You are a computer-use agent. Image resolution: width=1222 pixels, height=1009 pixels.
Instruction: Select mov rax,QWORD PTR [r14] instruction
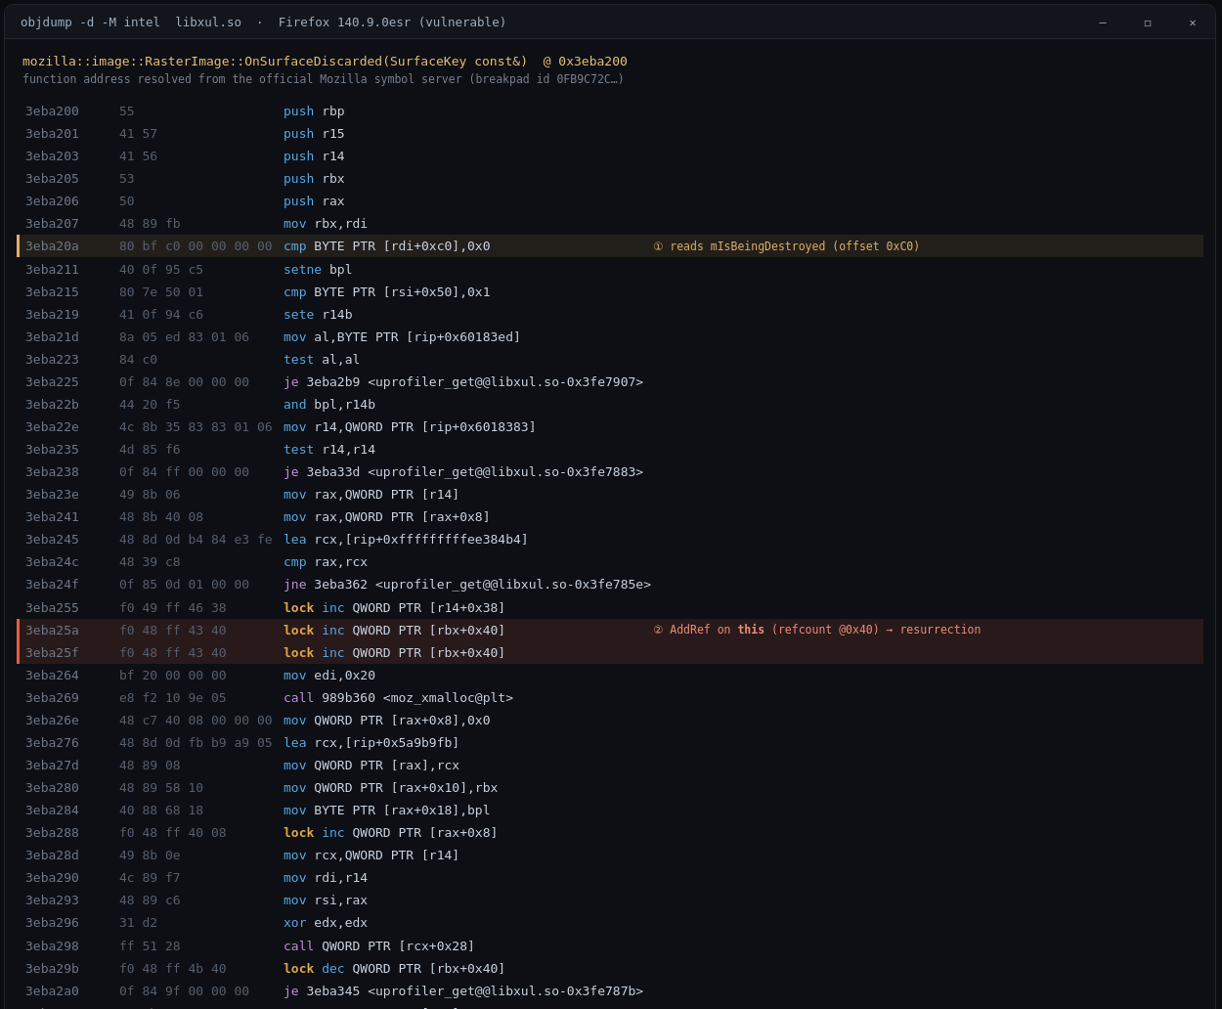(371, 494)
